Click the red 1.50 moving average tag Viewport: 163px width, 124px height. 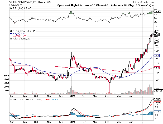point(157,68)
